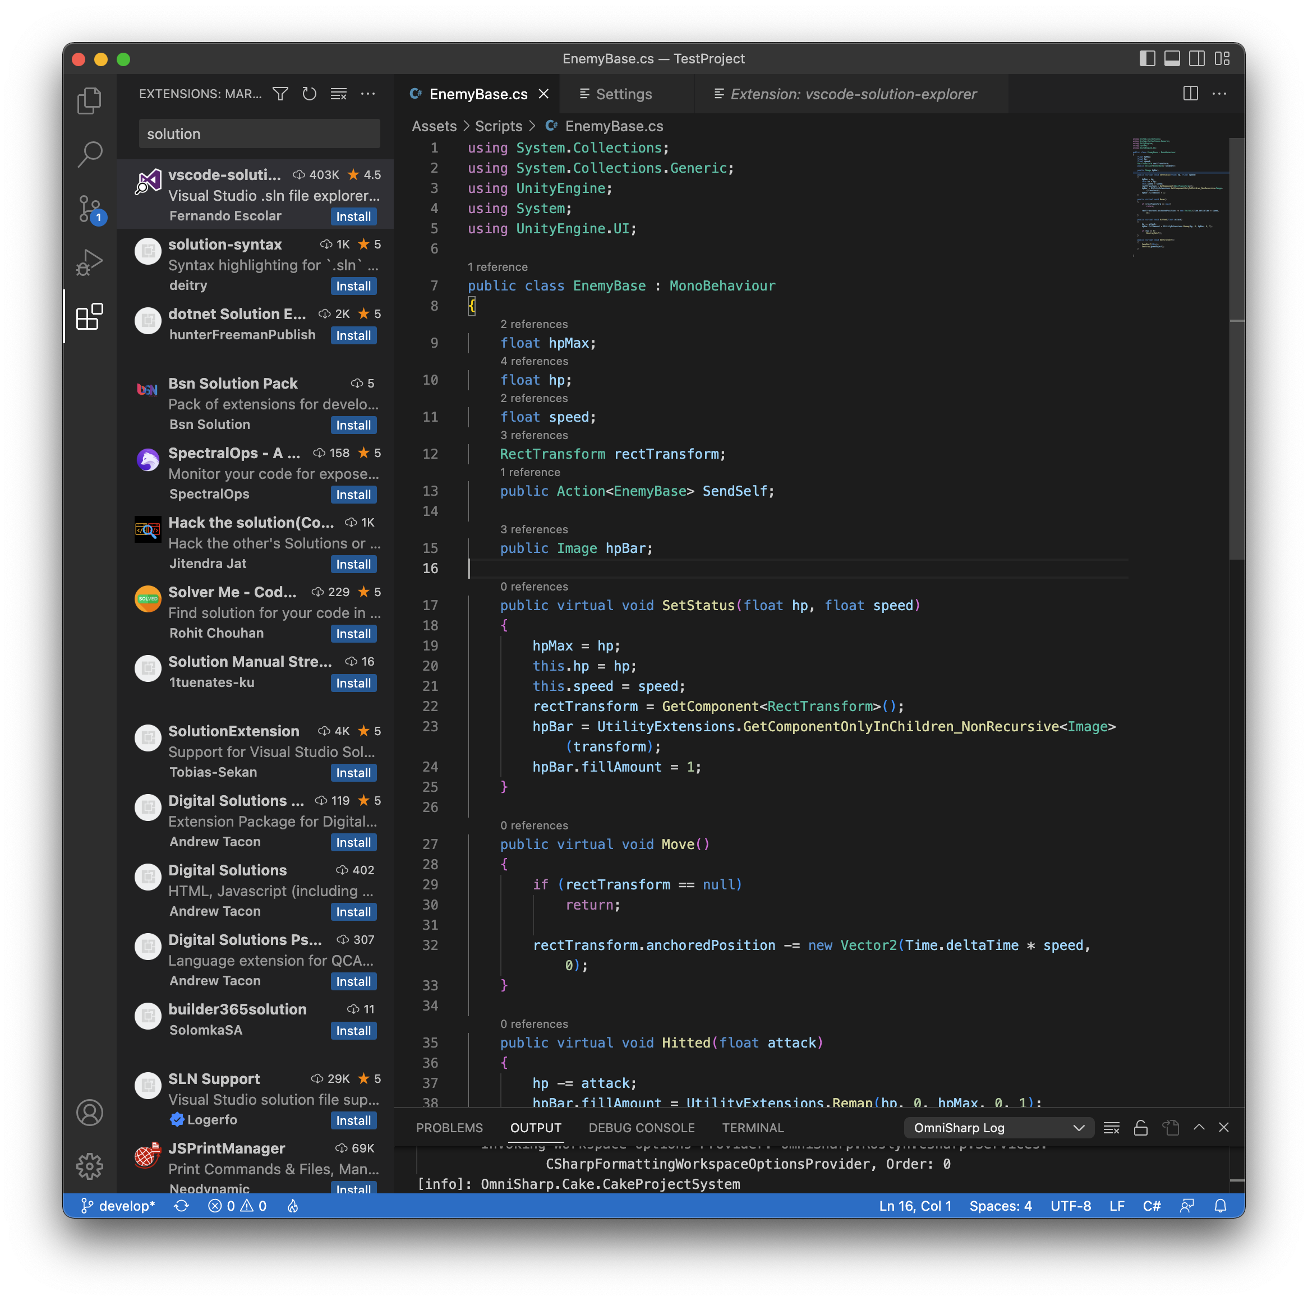Click the extensions search input field

(259, 134)
